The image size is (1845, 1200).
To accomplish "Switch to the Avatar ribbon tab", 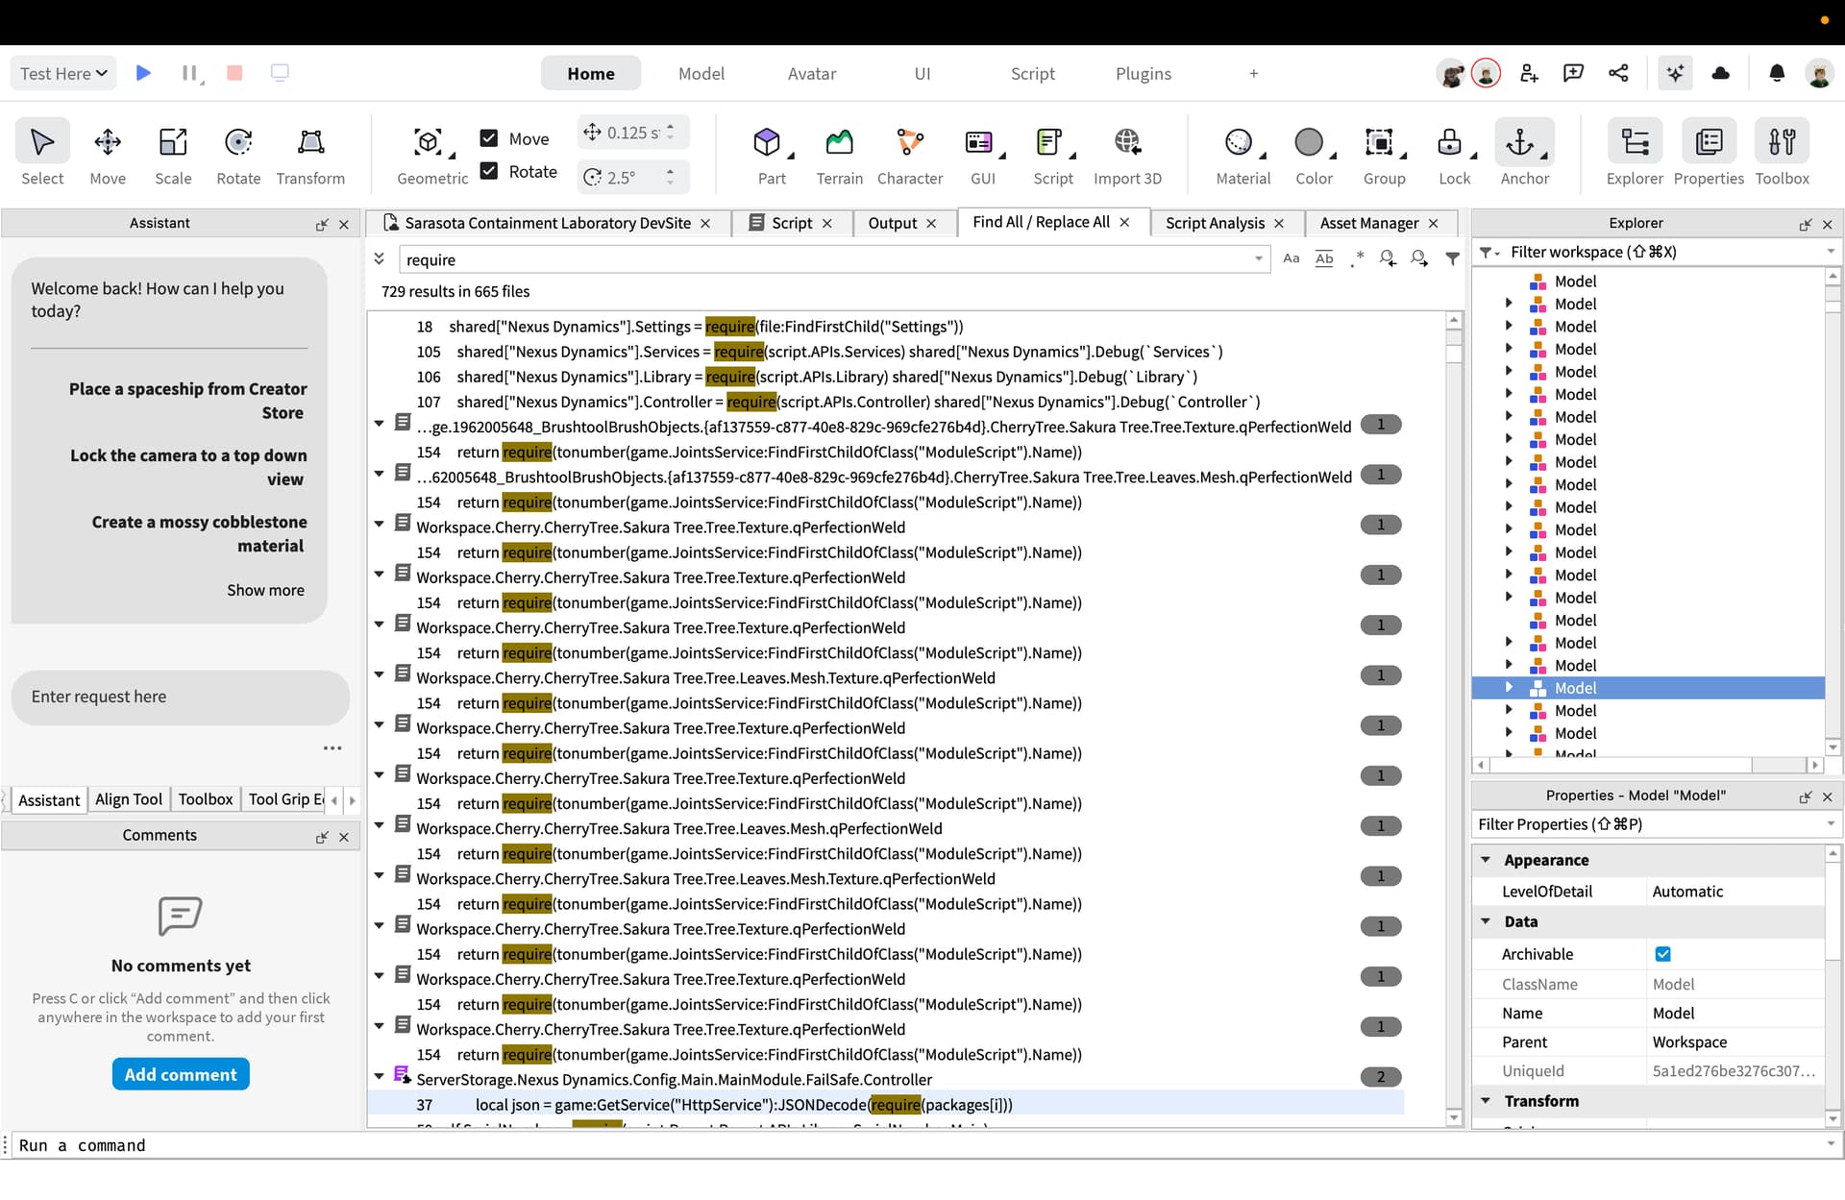I will click(812, 73).
